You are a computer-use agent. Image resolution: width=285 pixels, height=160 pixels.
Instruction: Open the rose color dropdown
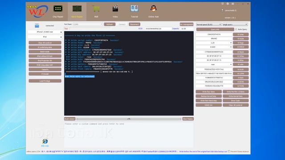[214, 64]
